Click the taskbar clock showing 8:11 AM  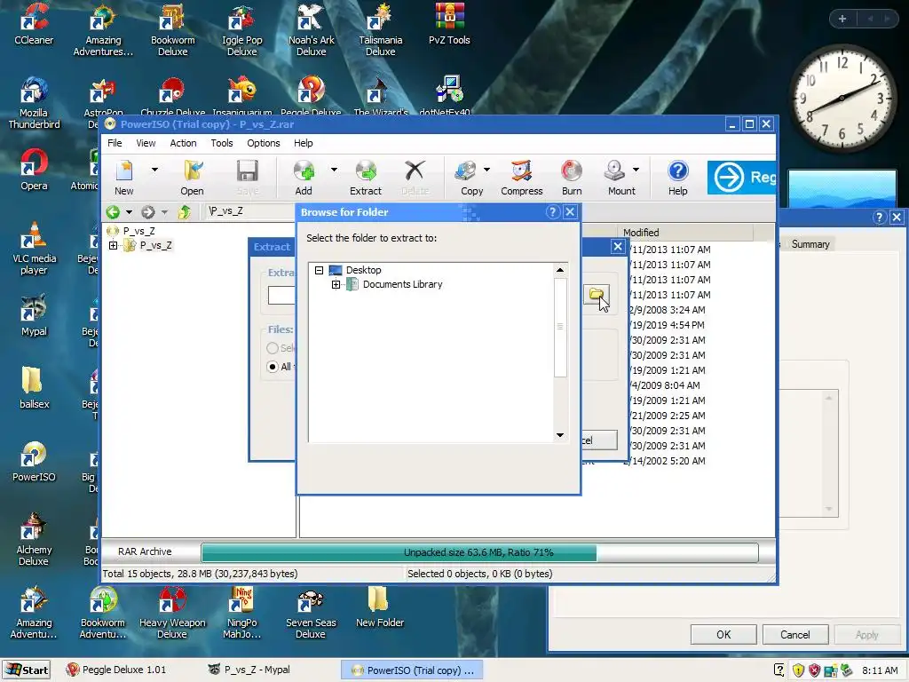(x=880, y=670)
